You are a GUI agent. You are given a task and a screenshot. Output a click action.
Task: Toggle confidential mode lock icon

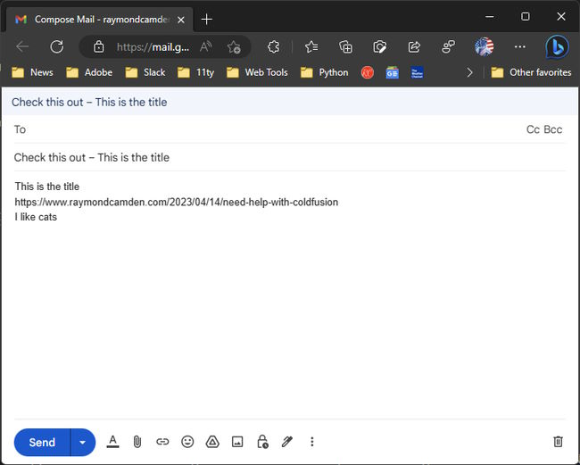tap(262, 441)
